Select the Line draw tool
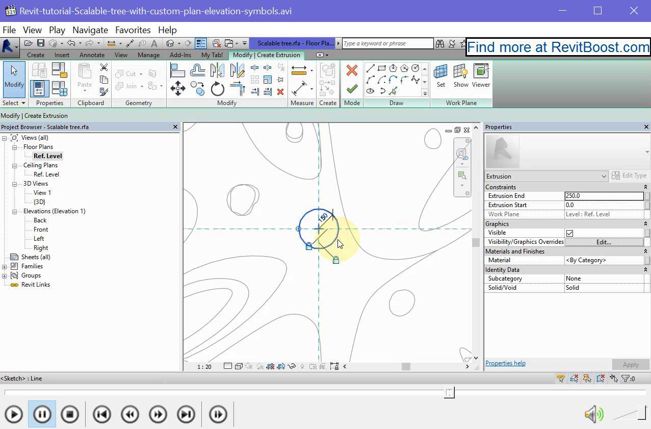Screen dimensions: 651x429 [x=371, y=68]
